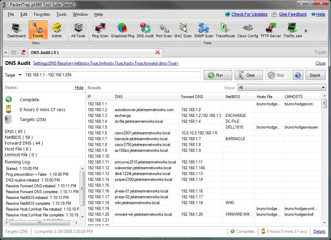Select the row for 192.168.1.3
The height and width of the screenshot is (240, 331).
204,116
